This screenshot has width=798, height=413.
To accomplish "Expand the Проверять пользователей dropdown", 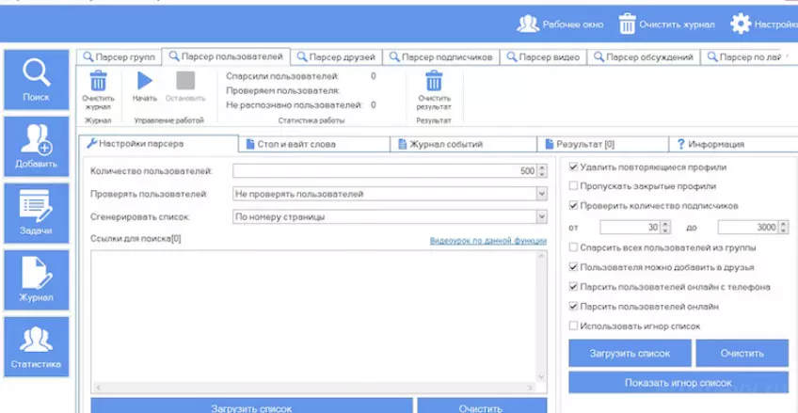I will [541, 194].
